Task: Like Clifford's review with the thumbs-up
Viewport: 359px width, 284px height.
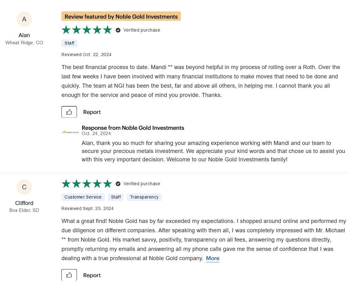Action: [x=69, y=275]
